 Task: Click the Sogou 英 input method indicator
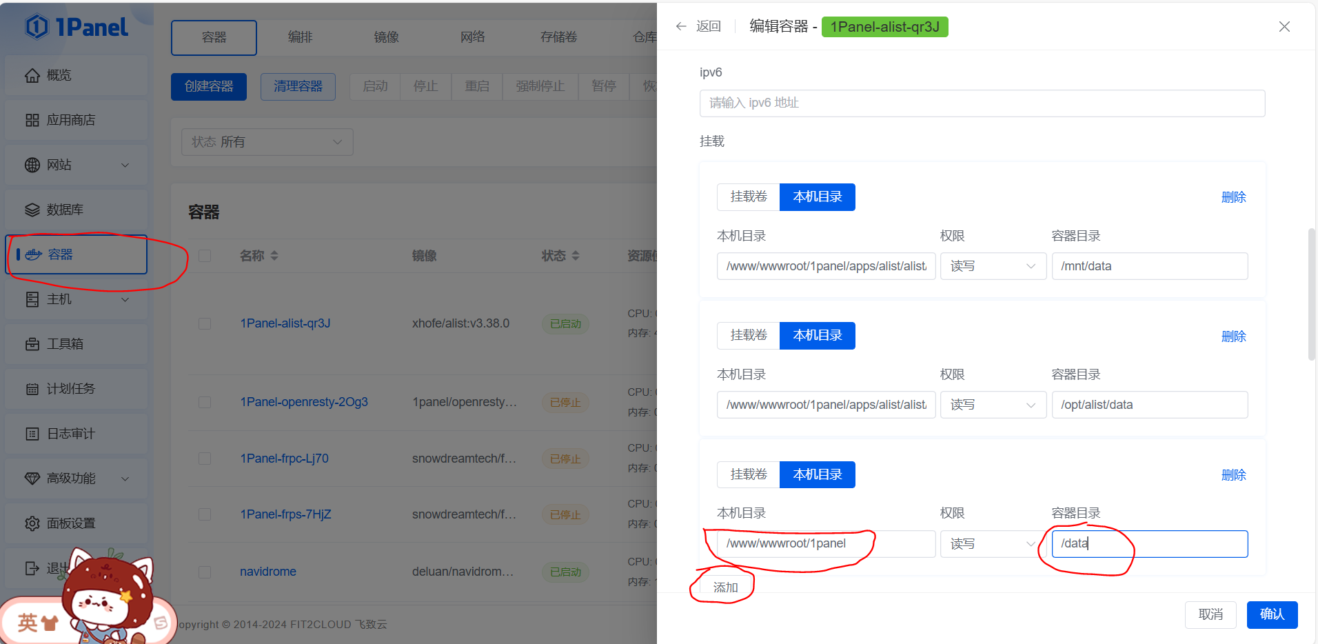tap(28, 623)
